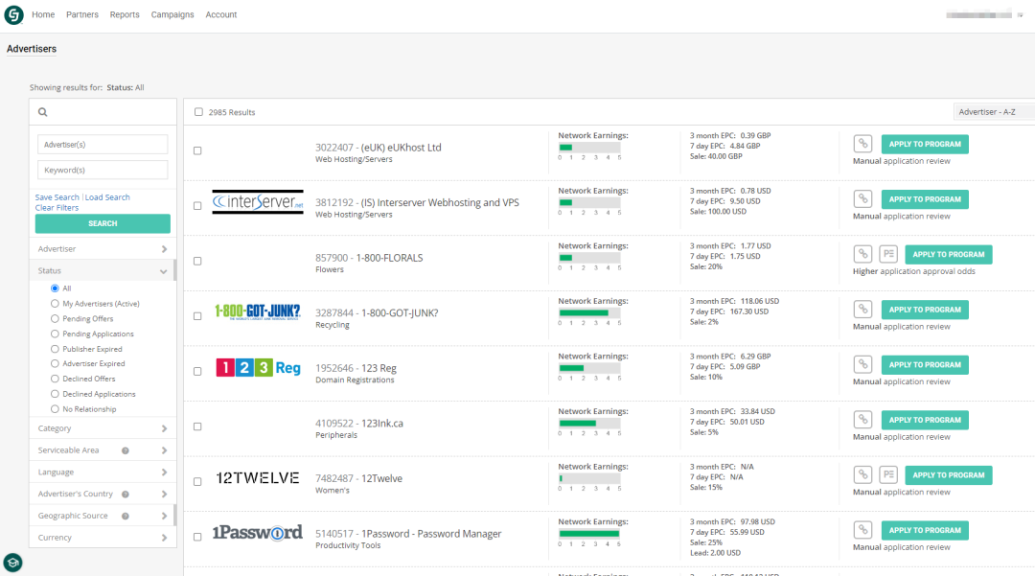Click the 123 Reg logo
Viewport: 1035px width, 576px height.
[x=258, y=367]
